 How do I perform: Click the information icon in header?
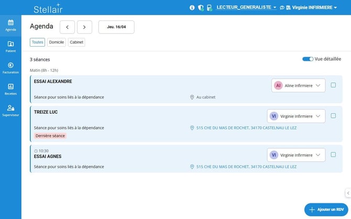pyautogui.click(x=192, y=8)
